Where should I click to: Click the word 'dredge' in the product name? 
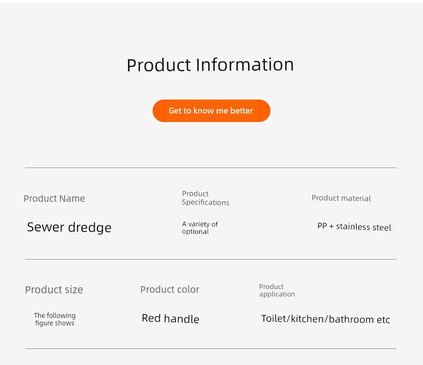pyautogui.click(x=90, y=227)
